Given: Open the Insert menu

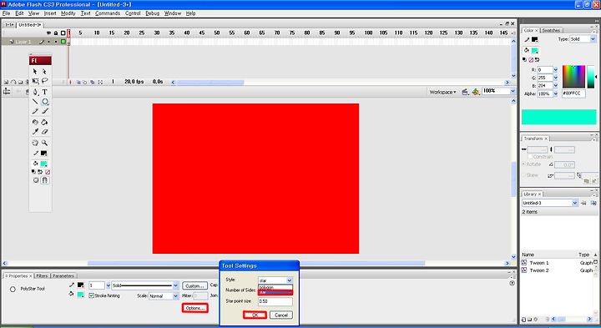Looking at the screenshot, I should [50, 13].
